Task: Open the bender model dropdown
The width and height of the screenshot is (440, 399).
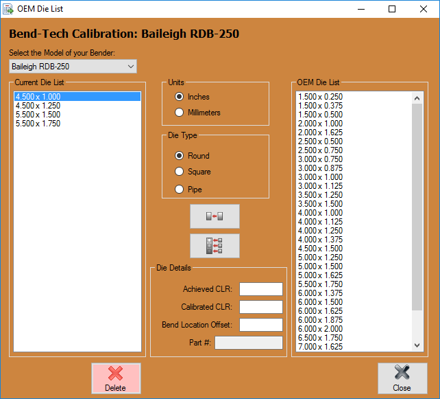Action: click(73, 67)
